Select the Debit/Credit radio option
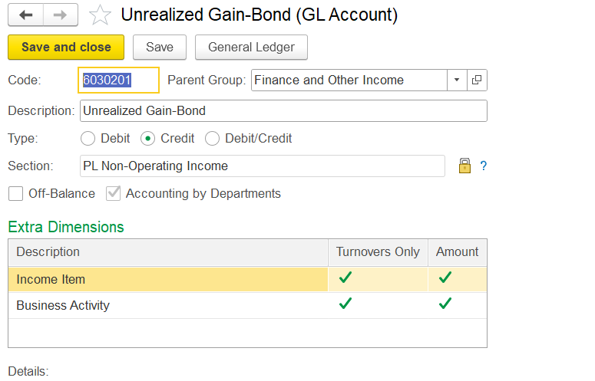Image resolution: width=595 pixels, height=381 pixels. coord(212,138)
